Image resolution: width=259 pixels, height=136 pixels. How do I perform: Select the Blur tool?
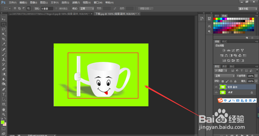point(3,79)
